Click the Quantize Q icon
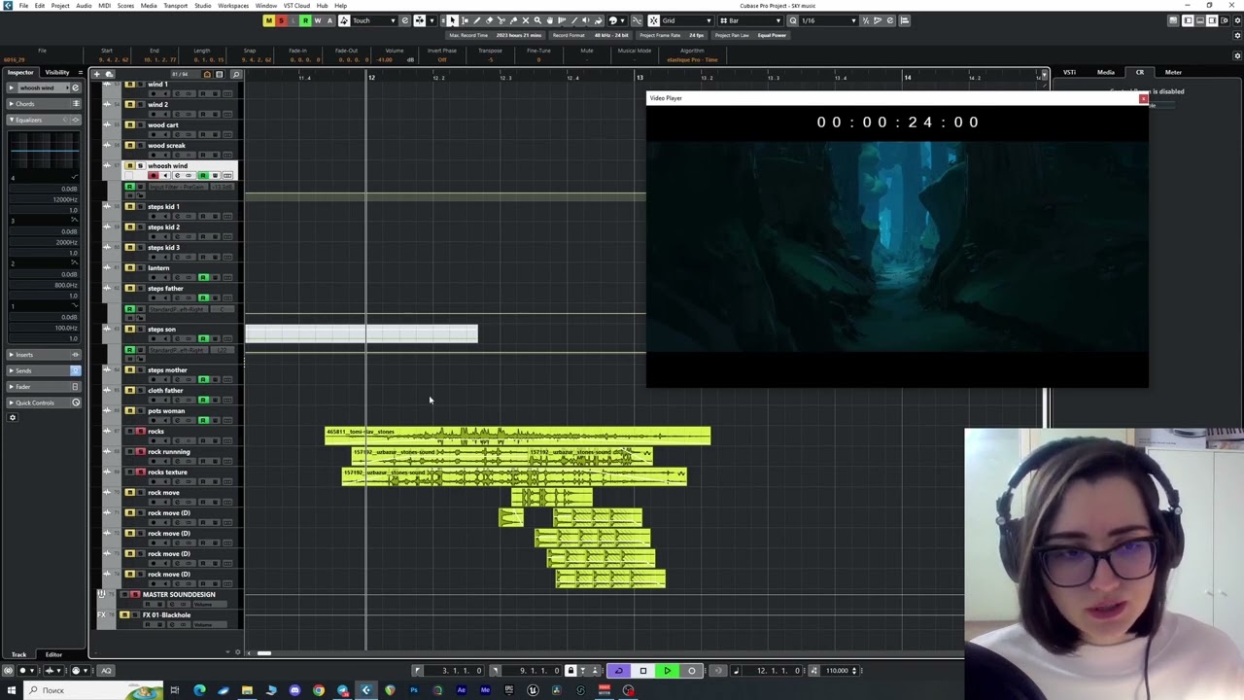Viewport: 1244px width, 700px height. coord(792,20)
